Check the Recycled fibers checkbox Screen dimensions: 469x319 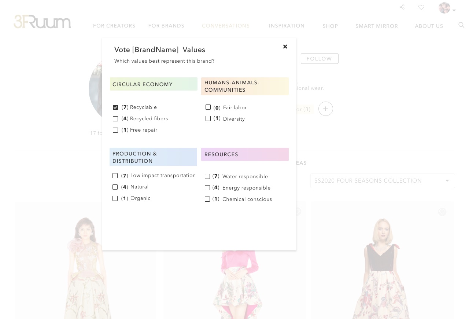tap(115, 119)
